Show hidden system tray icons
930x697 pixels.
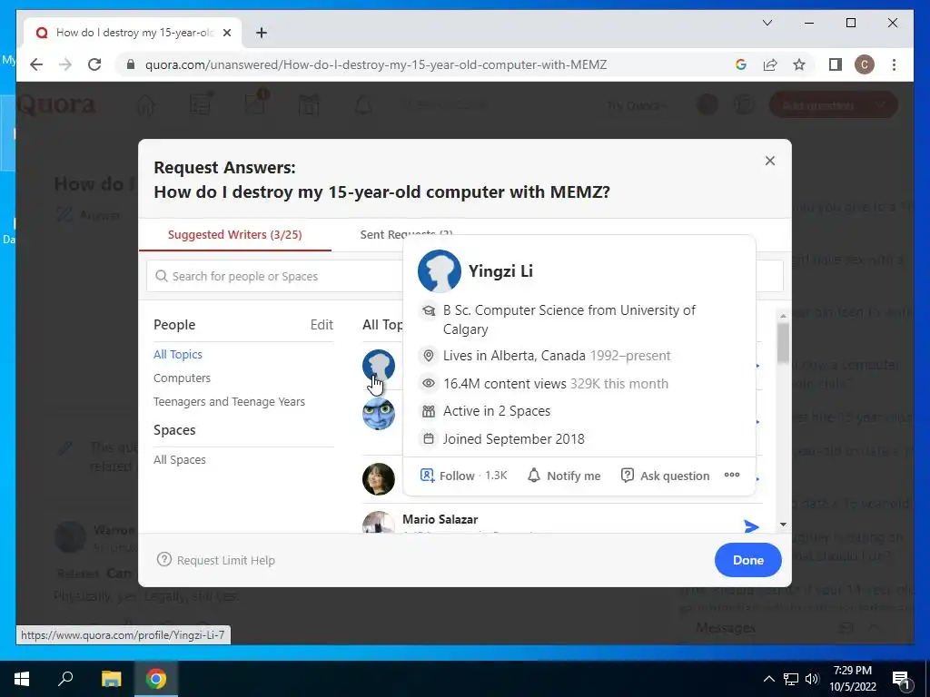768,679
